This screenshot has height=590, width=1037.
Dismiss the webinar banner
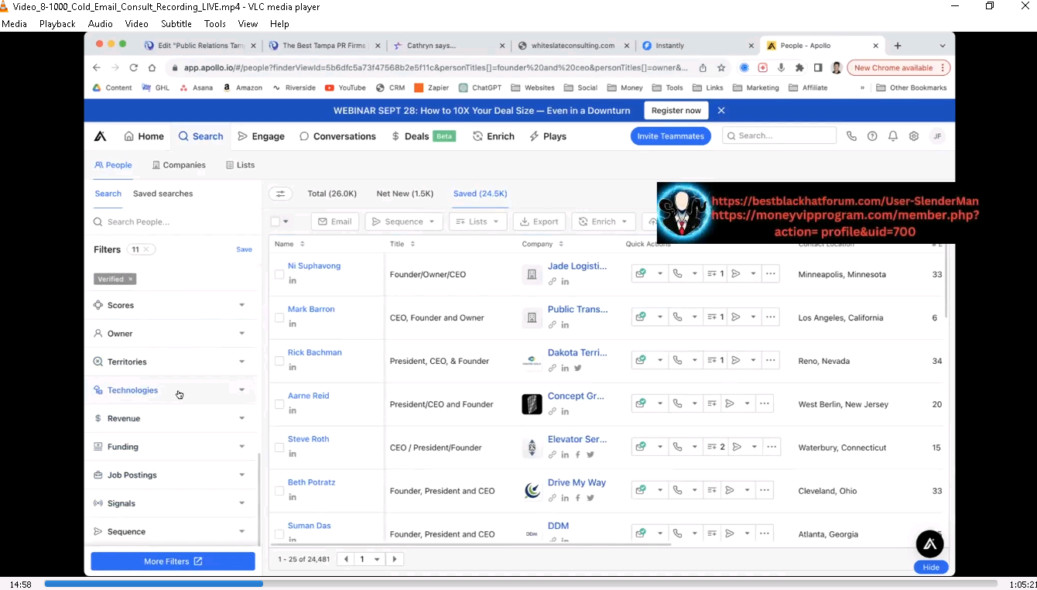pos(721,111)
